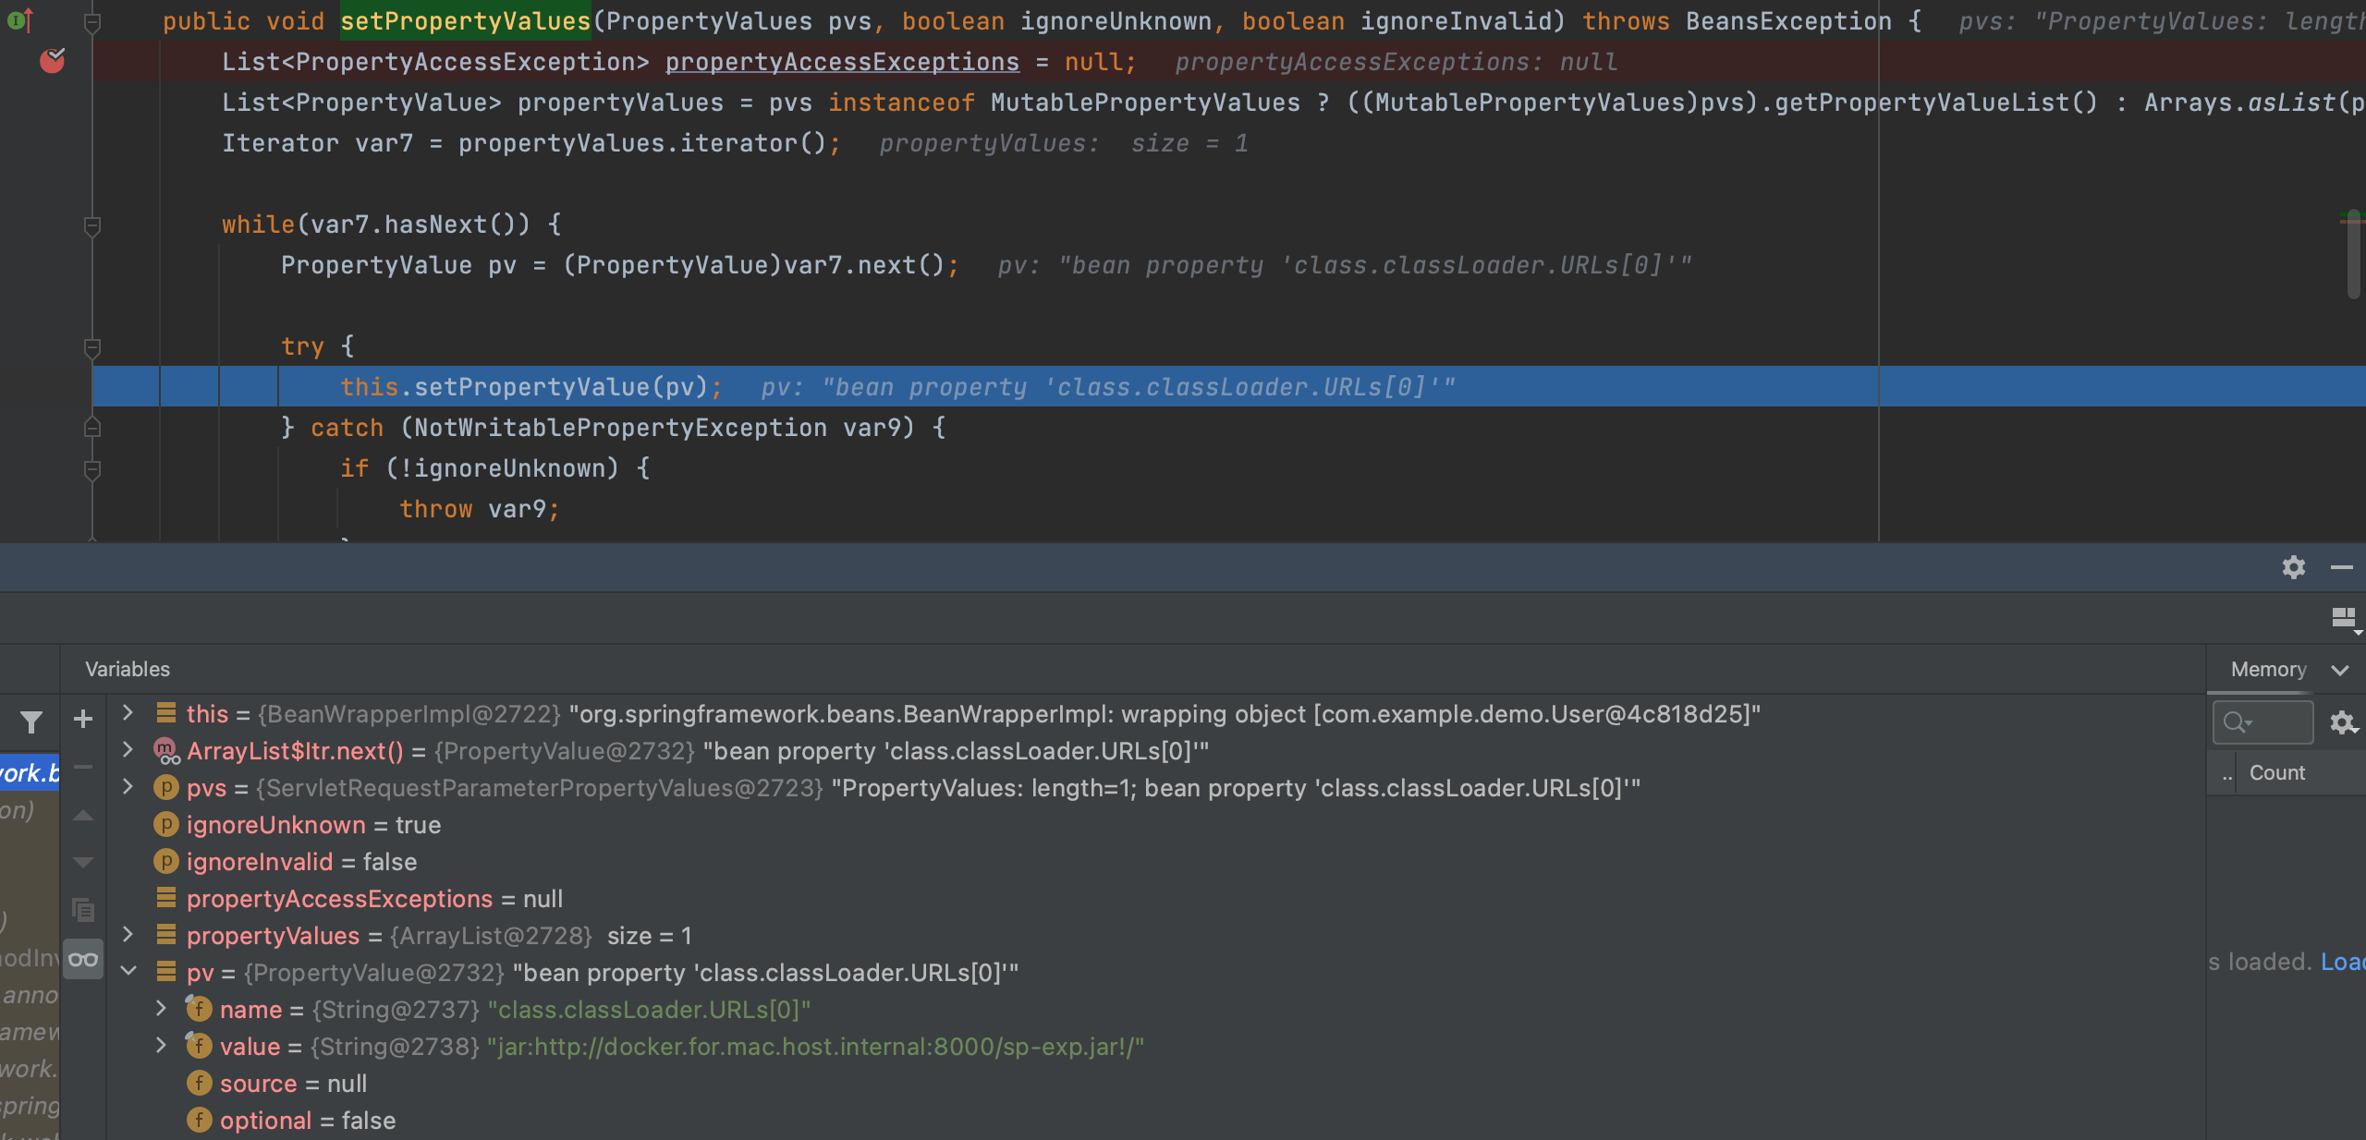Click the pv variable icon
Image resolution: width=2366 pixels, height=1140 pixels.
(166, 971)
